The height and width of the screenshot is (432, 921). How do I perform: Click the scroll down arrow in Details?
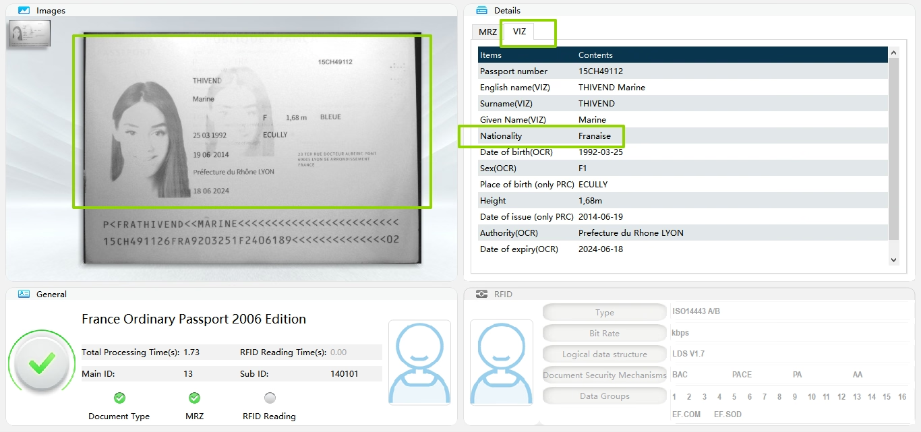point(894,259)
